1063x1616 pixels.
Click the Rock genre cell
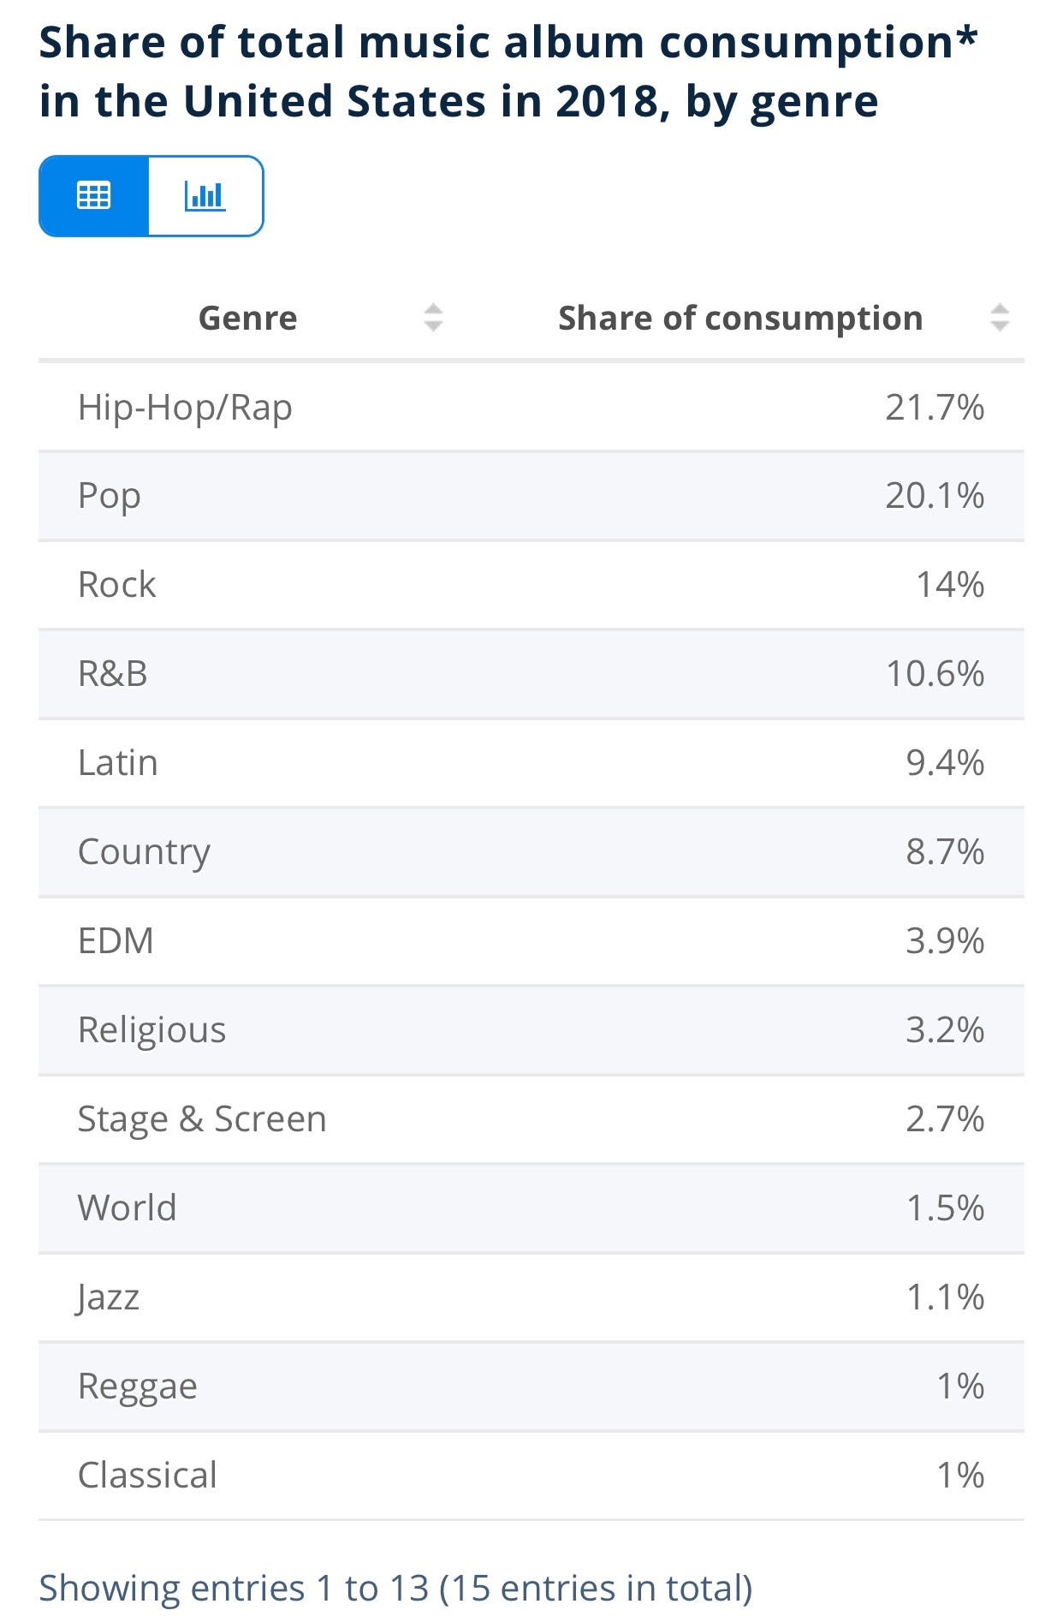(116, 585)
